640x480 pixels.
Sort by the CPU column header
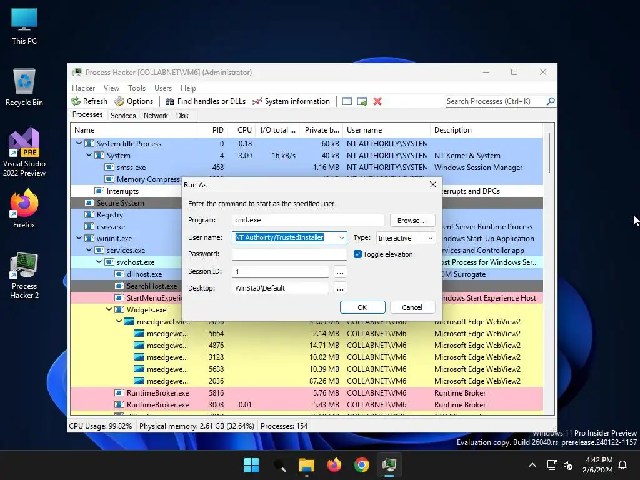click(x=242, y=130)
